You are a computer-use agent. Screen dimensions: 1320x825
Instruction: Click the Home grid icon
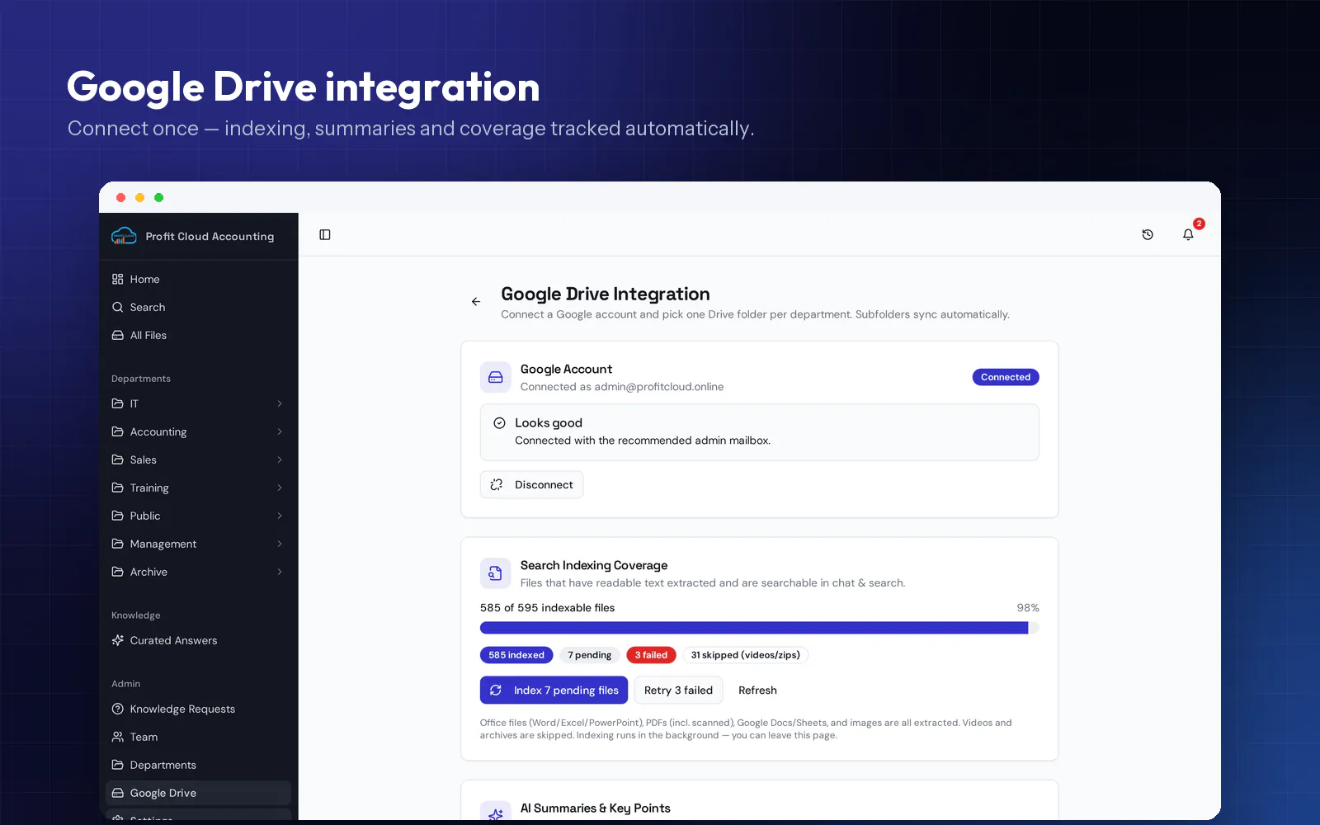118,280
